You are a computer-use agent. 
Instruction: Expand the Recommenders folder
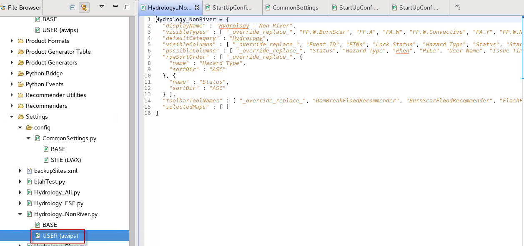(x=12, y=106)
